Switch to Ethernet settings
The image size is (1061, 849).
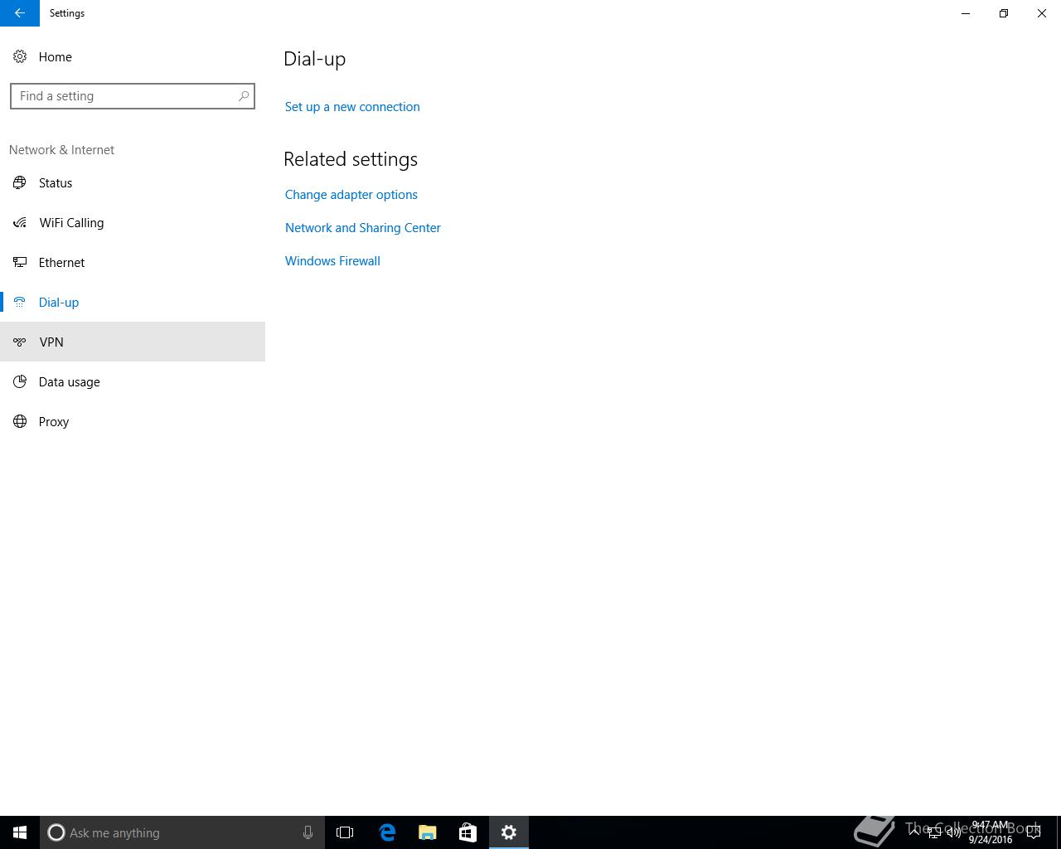pos(133,262)
